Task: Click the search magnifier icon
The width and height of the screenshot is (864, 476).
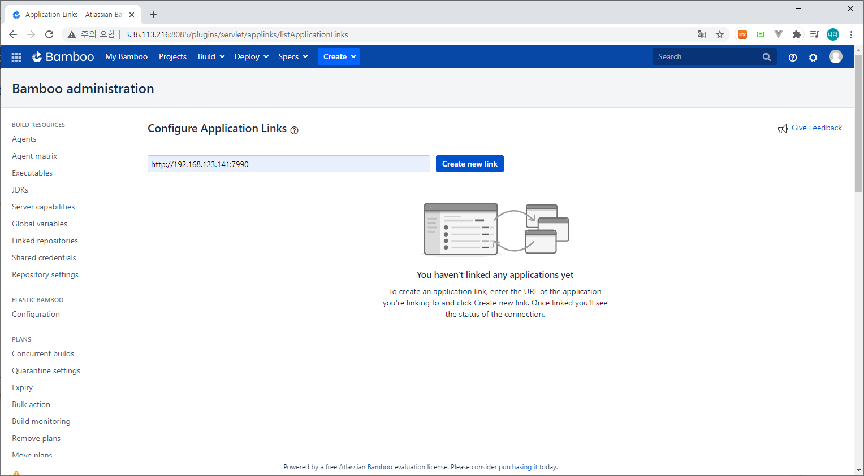Action: (x=767, y=57)
